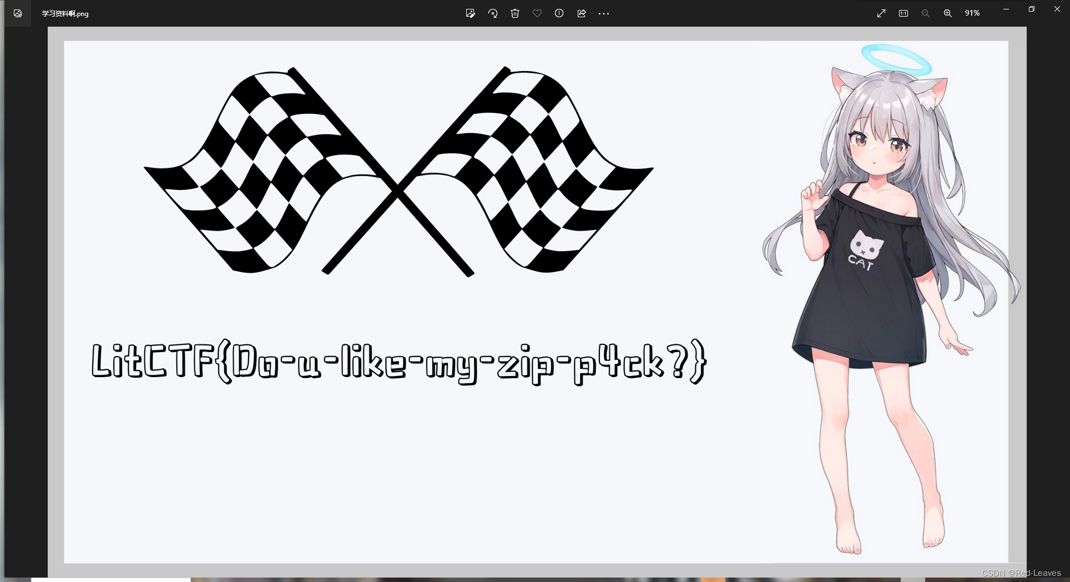Switch the image to actual size view
Viewport: 1070px width, 582px height.
(904, 13)
